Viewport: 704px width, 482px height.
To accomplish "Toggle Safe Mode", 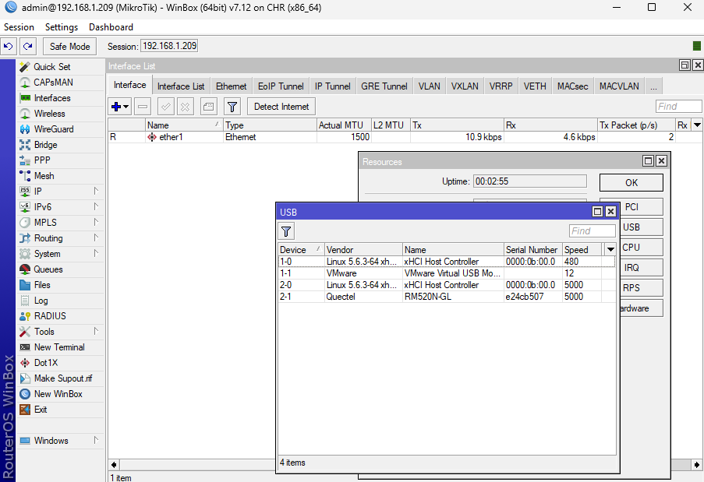I will (69, 46).
